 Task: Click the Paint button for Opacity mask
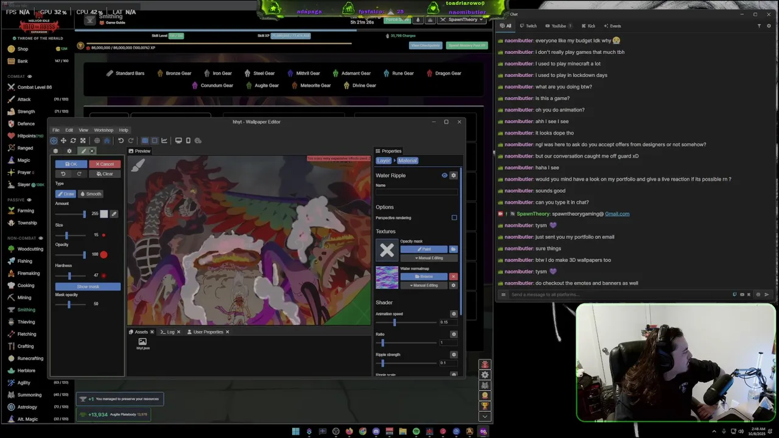[x=424, y=249]
